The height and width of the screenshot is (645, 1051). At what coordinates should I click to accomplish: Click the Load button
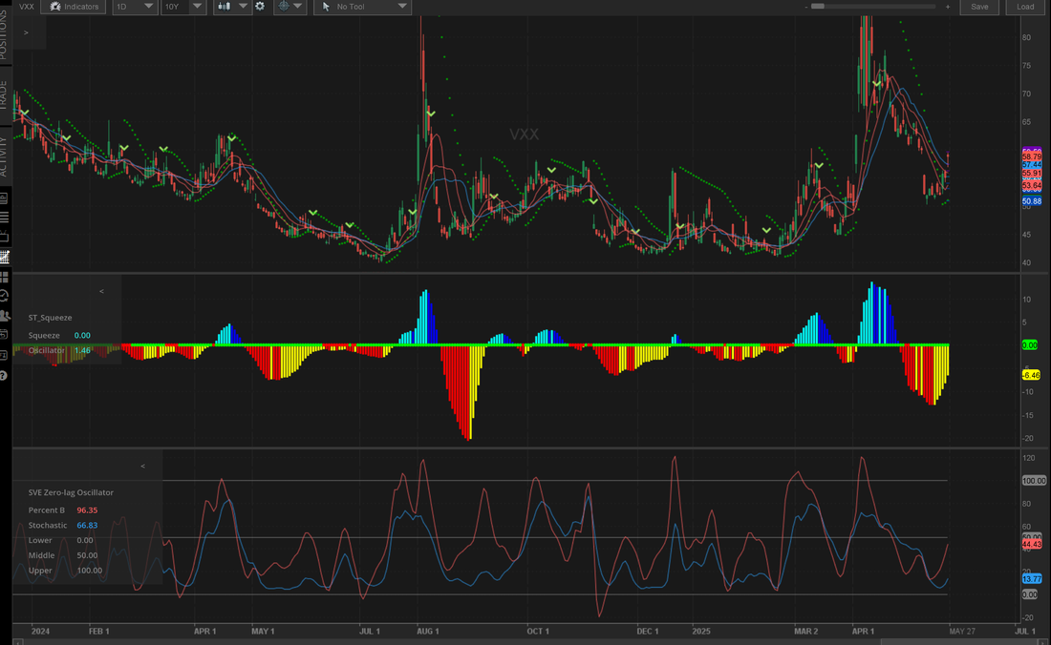click(1025, 7)
